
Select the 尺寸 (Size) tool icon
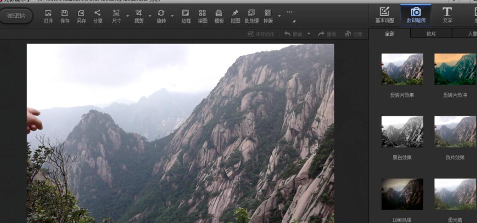pos(116,13)
